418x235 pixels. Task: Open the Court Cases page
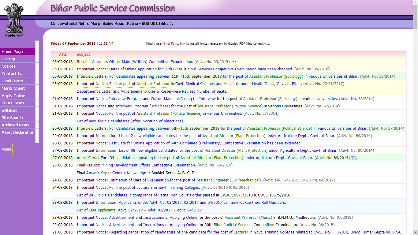pyautogui.click(x=18, y=103)
